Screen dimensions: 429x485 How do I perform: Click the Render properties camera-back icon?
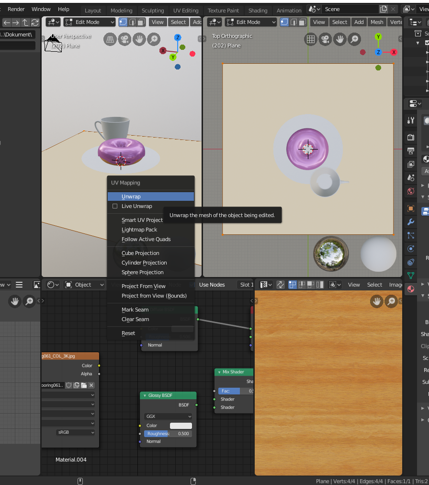[x=410, y=138]
